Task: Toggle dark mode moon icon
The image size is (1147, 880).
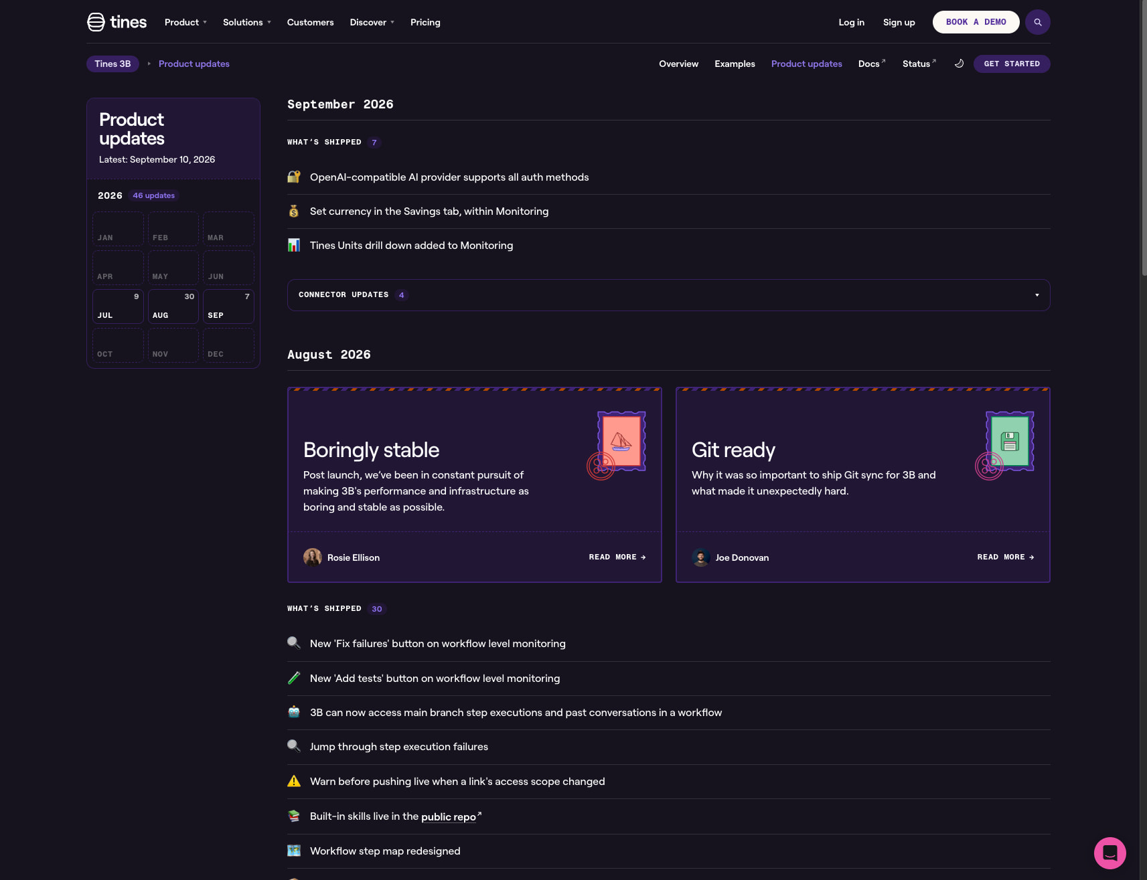Action: point(959,64)
